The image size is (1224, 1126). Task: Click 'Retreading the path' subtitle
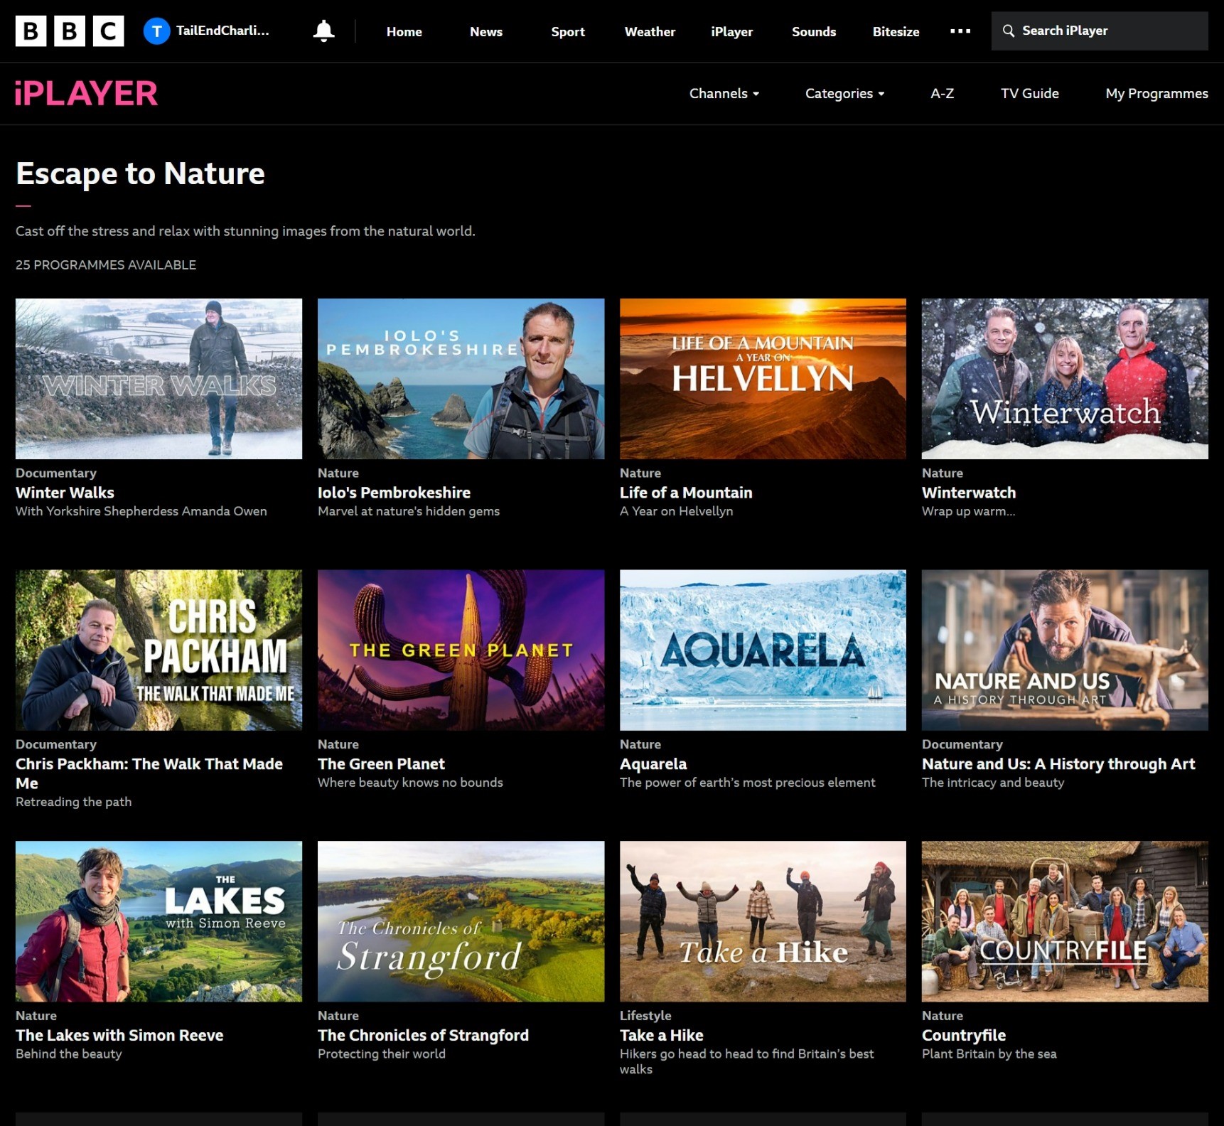(x=74, y=802)
